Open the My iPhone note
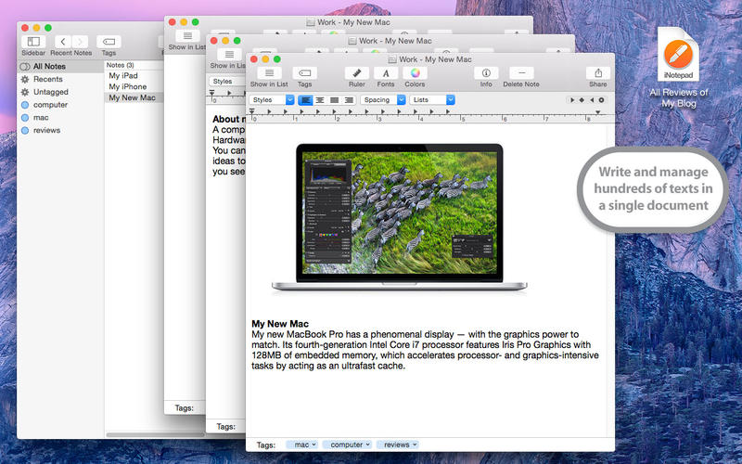The image size is (742, 464). click(127, 86)
